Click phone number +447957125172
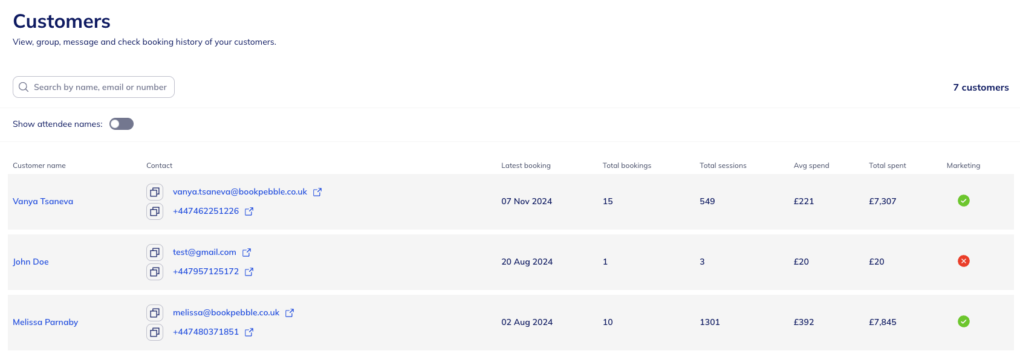1020x354 pixels. tap(206, 272)
